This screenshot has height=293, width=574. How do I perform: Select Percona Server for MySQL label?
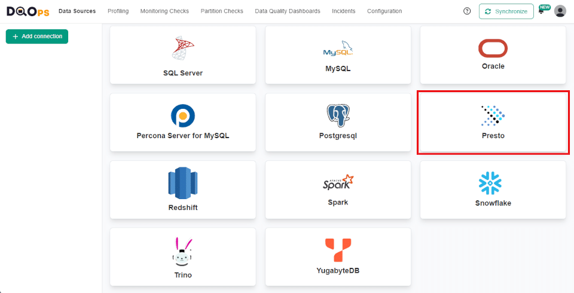click(x=183, y=136)
